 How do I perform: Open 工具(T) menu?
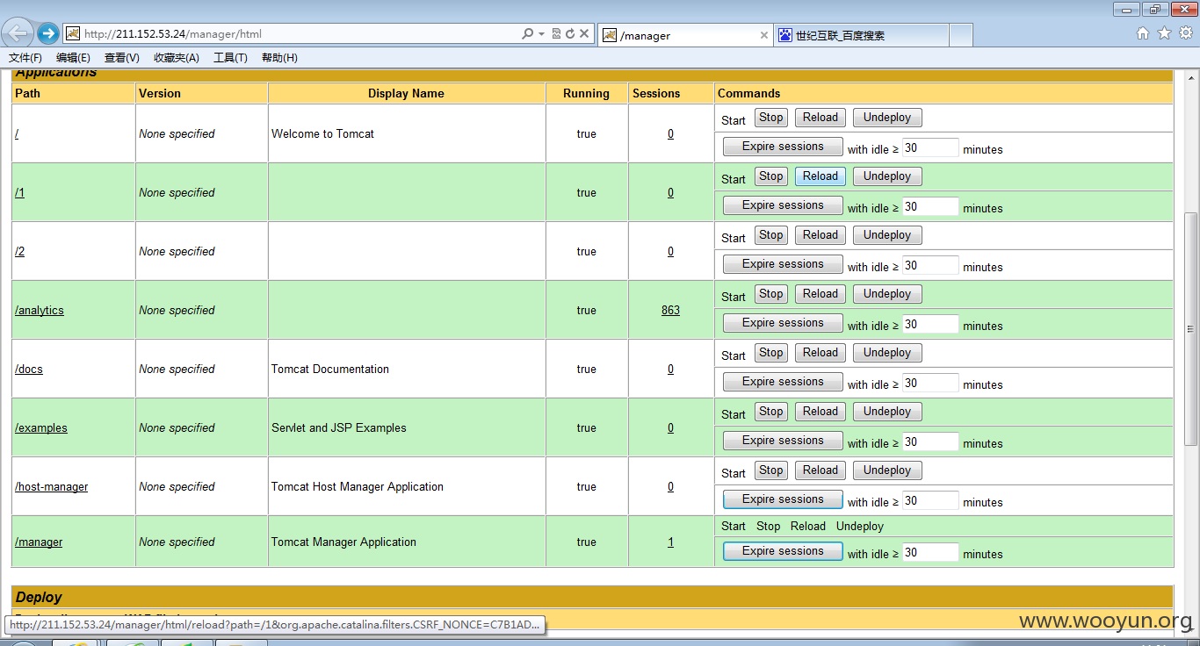230,58
